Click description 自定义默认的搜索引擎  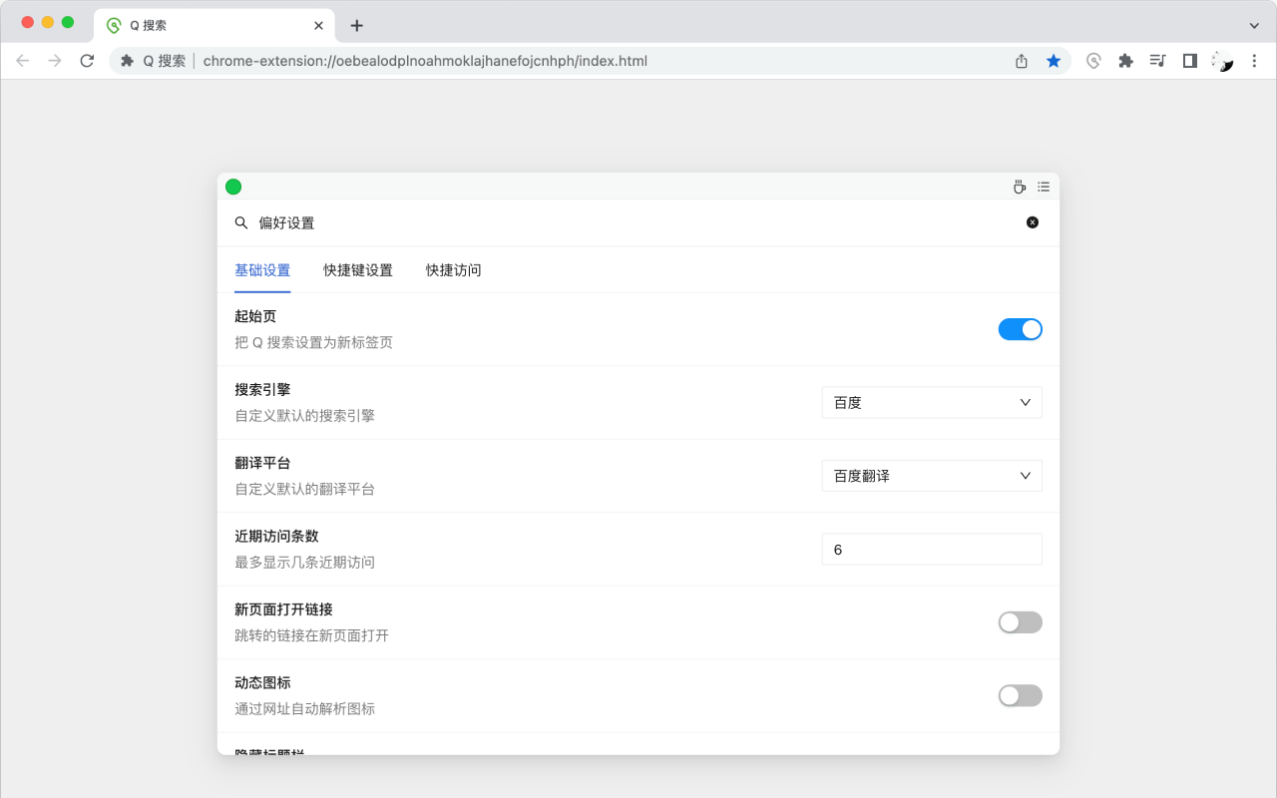click(x=304, y=415)
